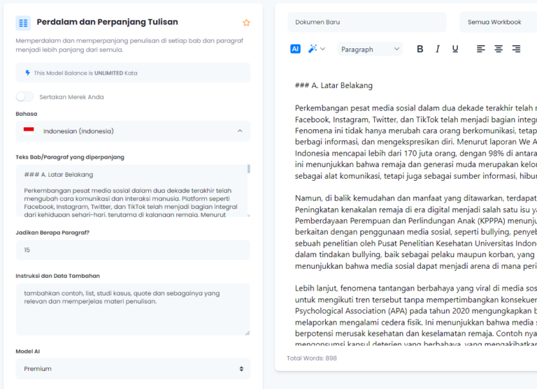This screenshot has width=537, height=389.
Task: Center align the document text
Action: point(499,49)
